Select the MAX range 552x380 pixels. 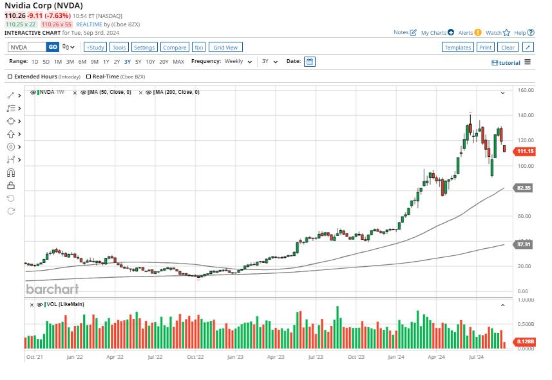[178, 62]
